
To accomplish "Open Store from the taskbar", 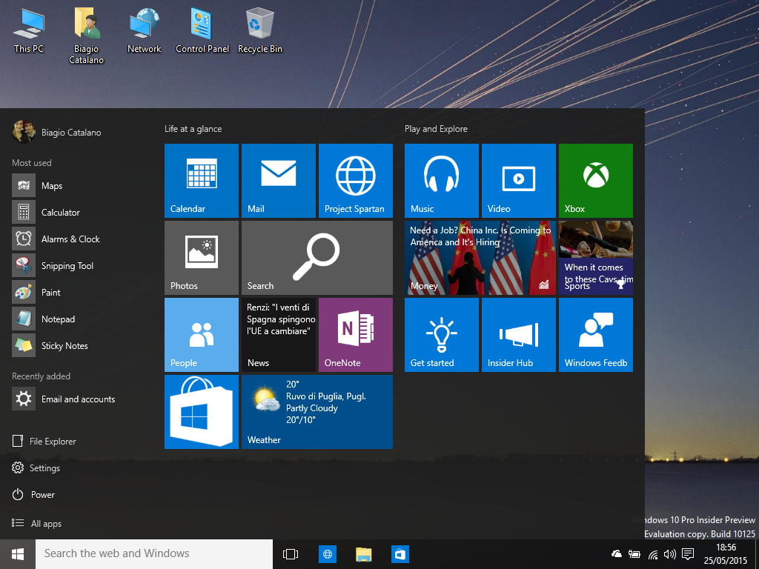I will click(400, 554).
